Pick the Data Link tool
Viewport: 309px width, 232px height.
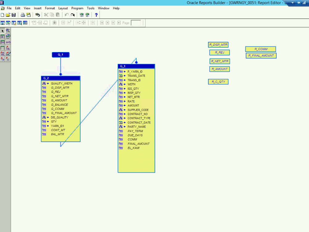click(x=8, y=36)
